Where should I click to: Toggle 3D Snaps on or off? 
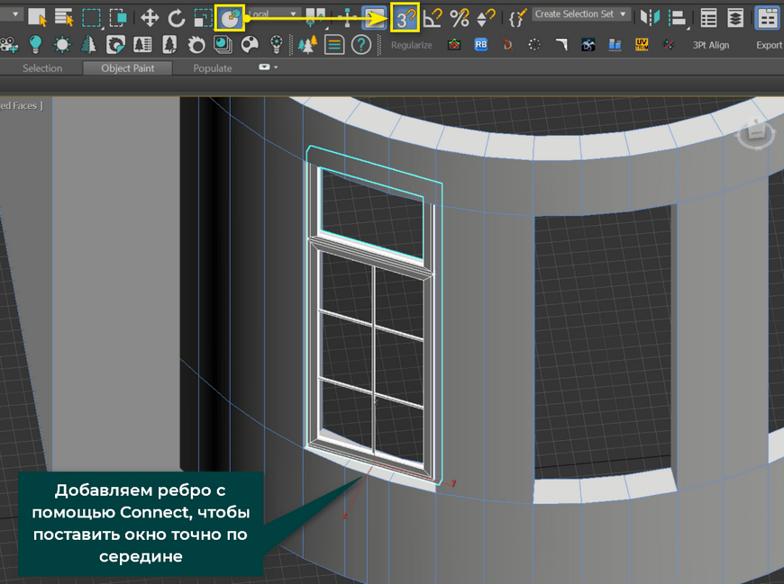(406, 17)
